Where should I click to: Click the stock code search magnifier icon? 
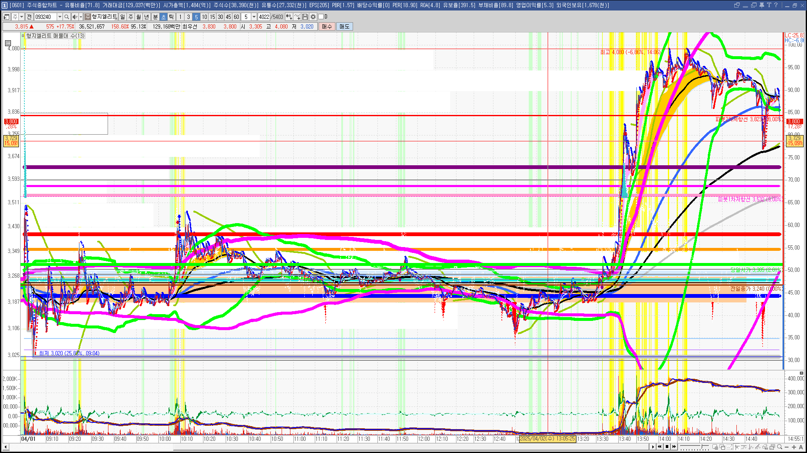[x=66, y=17]
